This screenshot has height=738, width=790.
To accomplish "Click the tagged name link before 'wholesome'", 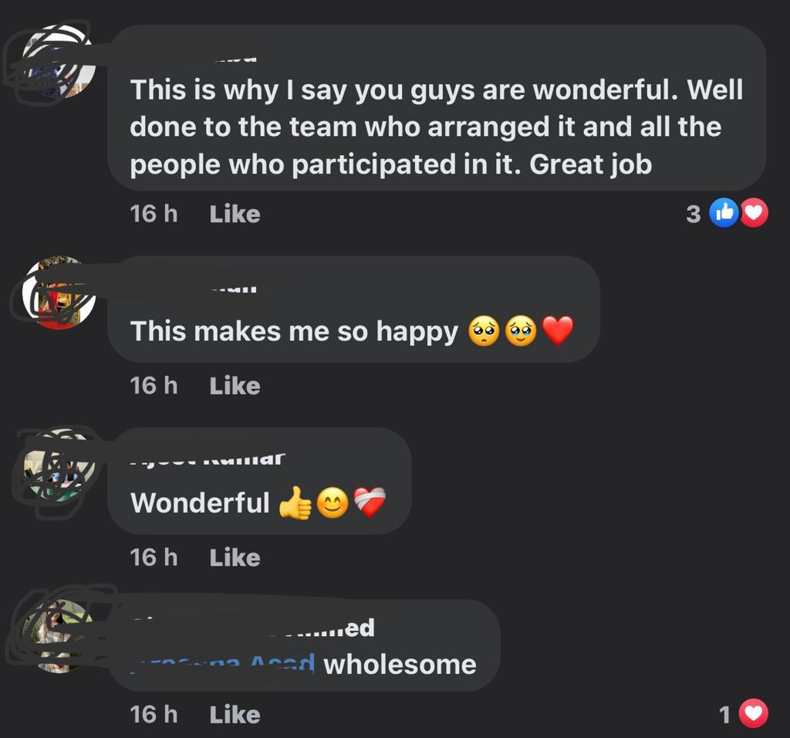I will coord(223,664).
